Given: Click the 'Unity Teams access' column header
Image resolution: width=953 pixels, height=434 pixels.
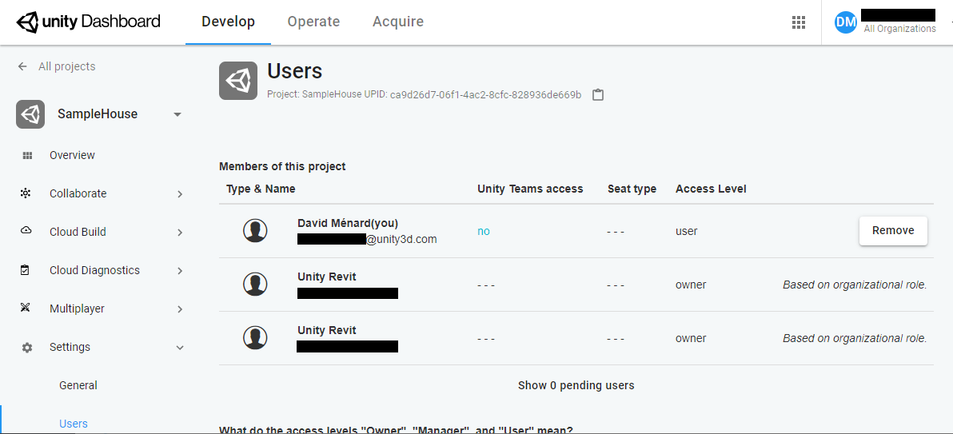Looking at the screenshot, I should coord(530,189).
